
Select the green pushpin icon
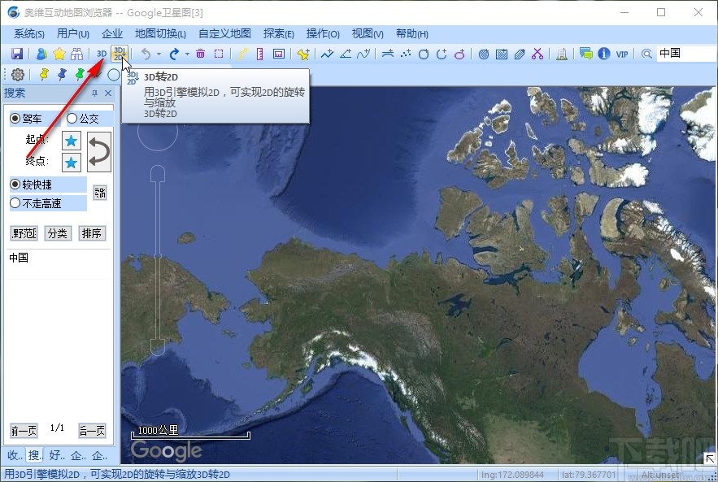click(80, 74)
